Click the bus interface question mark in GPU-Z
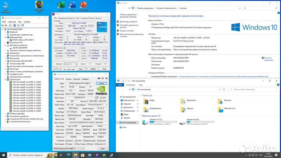The width and height of the screenshot is (281, 158). (x=107, y=105)
